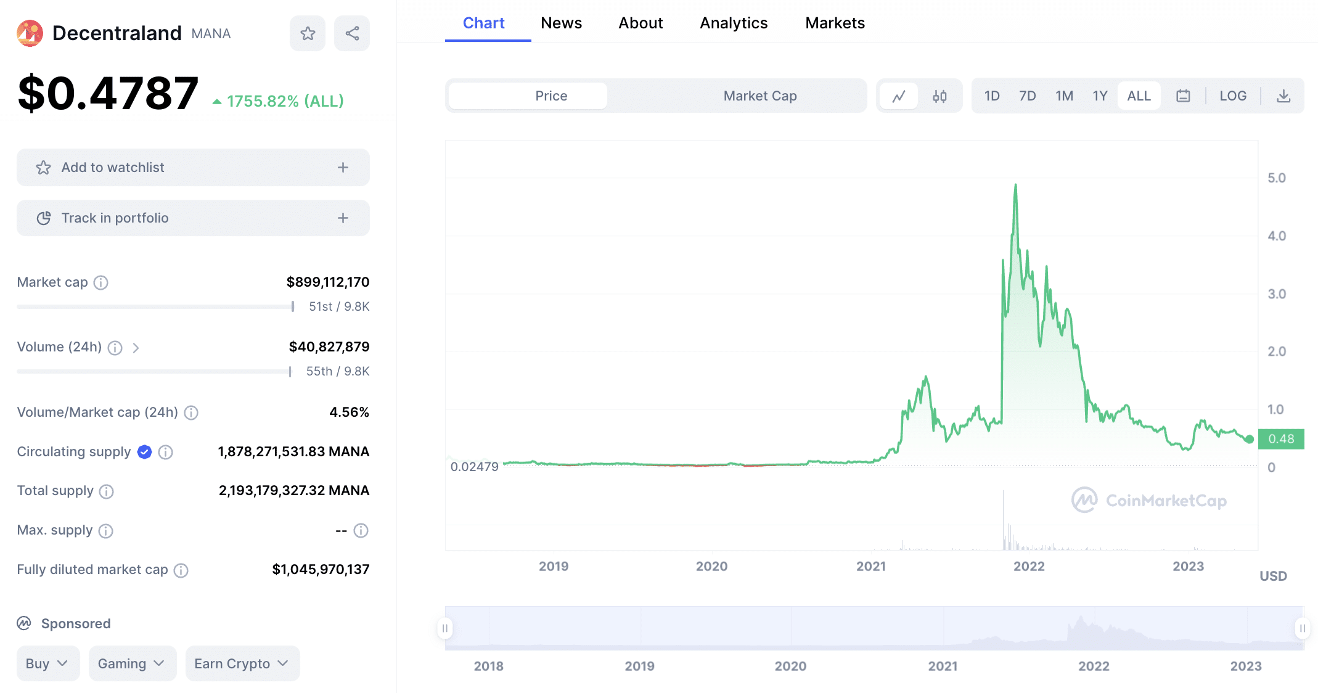Click left handle of range selector
This screenshot has height=693, width=1318.
pyautogui.click(x=444, y=628)
